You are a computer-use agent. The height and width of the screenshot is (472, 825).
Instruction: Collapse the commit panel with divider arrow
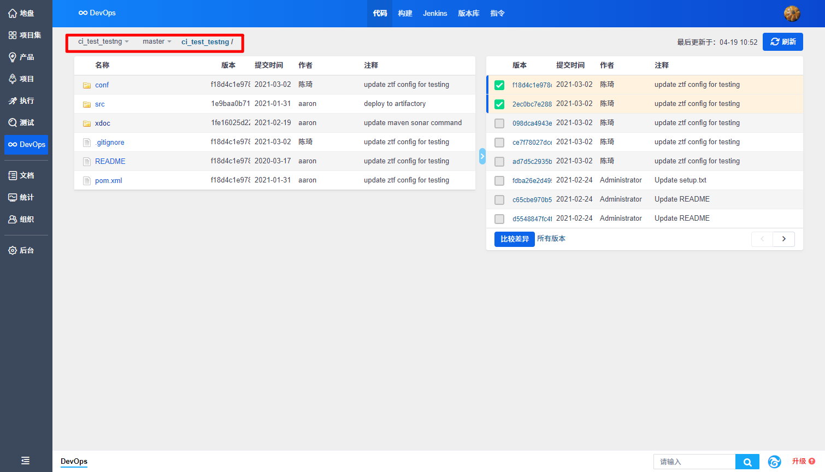(482, 156)
